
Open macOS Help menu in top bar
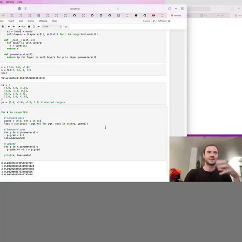coord(20,2)
